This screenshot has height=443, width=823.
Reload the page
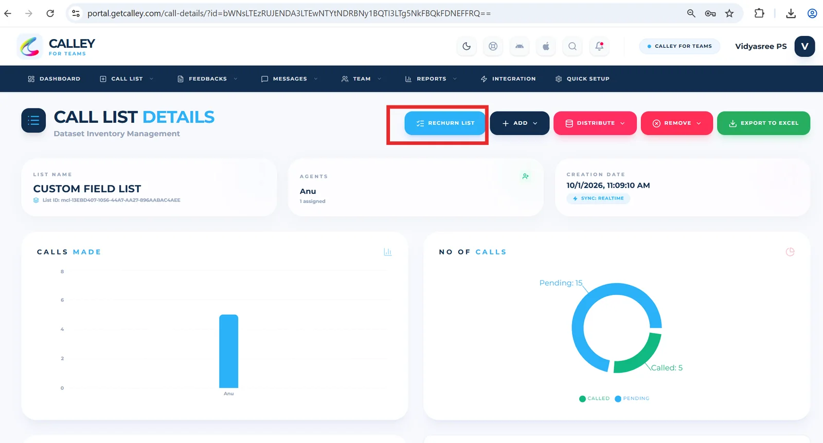tap(50, 13)
